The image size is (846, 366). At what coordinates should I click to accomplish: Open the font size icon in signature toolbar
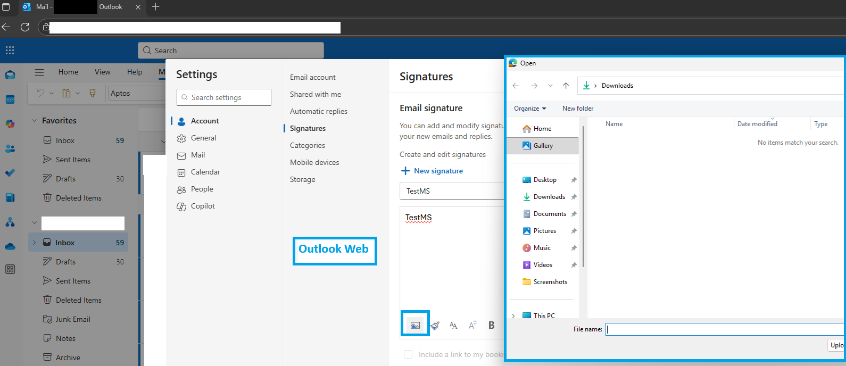pyautogui.click(x=453, y=326)
